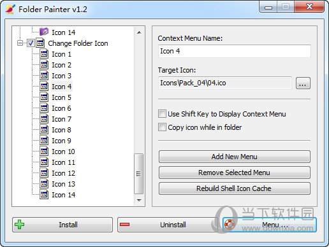Click the icon next to Icon 11
Screen dimensions: 329x247
(44, 162)
